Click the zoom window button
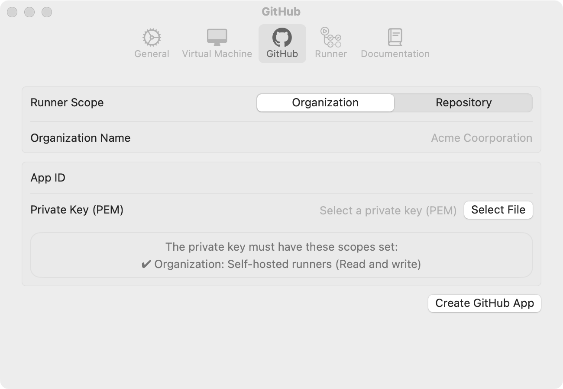 click(x=47, y=12)
